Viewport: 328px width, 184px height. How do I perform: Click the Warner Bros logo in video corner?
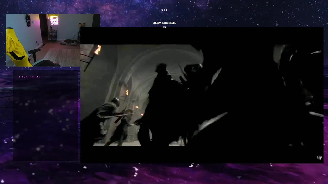click(319, 158)
